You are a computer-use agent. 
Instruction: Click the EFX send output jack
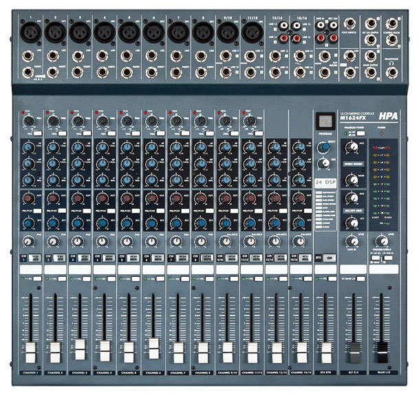coord(350,72)
